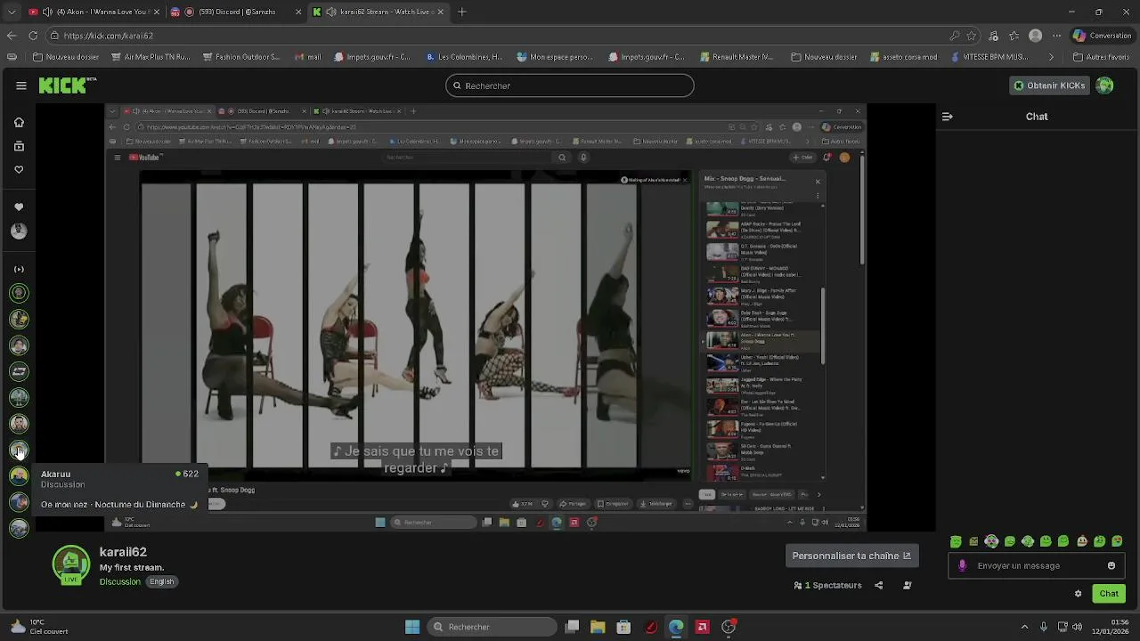Click the purple microphone icon in chat input
Image resolution: width=1140 pixels, height=641 pixels.
pos(962,565)
